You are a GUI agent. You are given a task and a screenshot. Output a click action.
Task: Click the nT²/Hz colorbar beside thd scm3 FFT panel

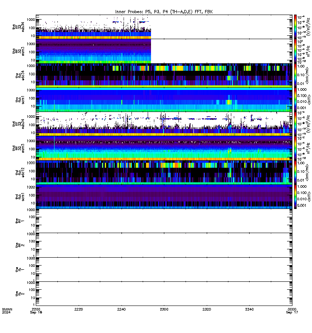click(x=295, y=148)
